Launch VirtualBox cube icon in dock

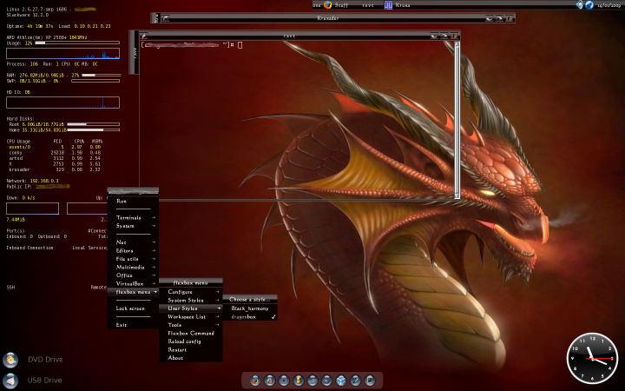click(341, 381)
